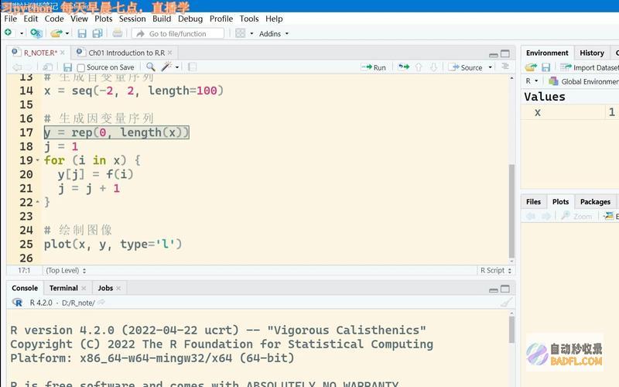Re-run the previous code region icon
The image size is (619, 387).
click(x=403, y=67)
